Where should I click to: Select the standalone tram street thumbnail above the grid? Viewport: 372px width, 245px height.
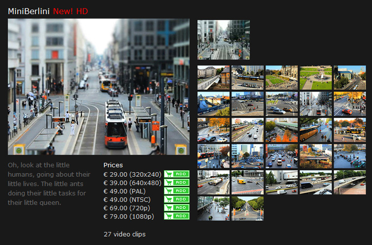coord(224,40)
